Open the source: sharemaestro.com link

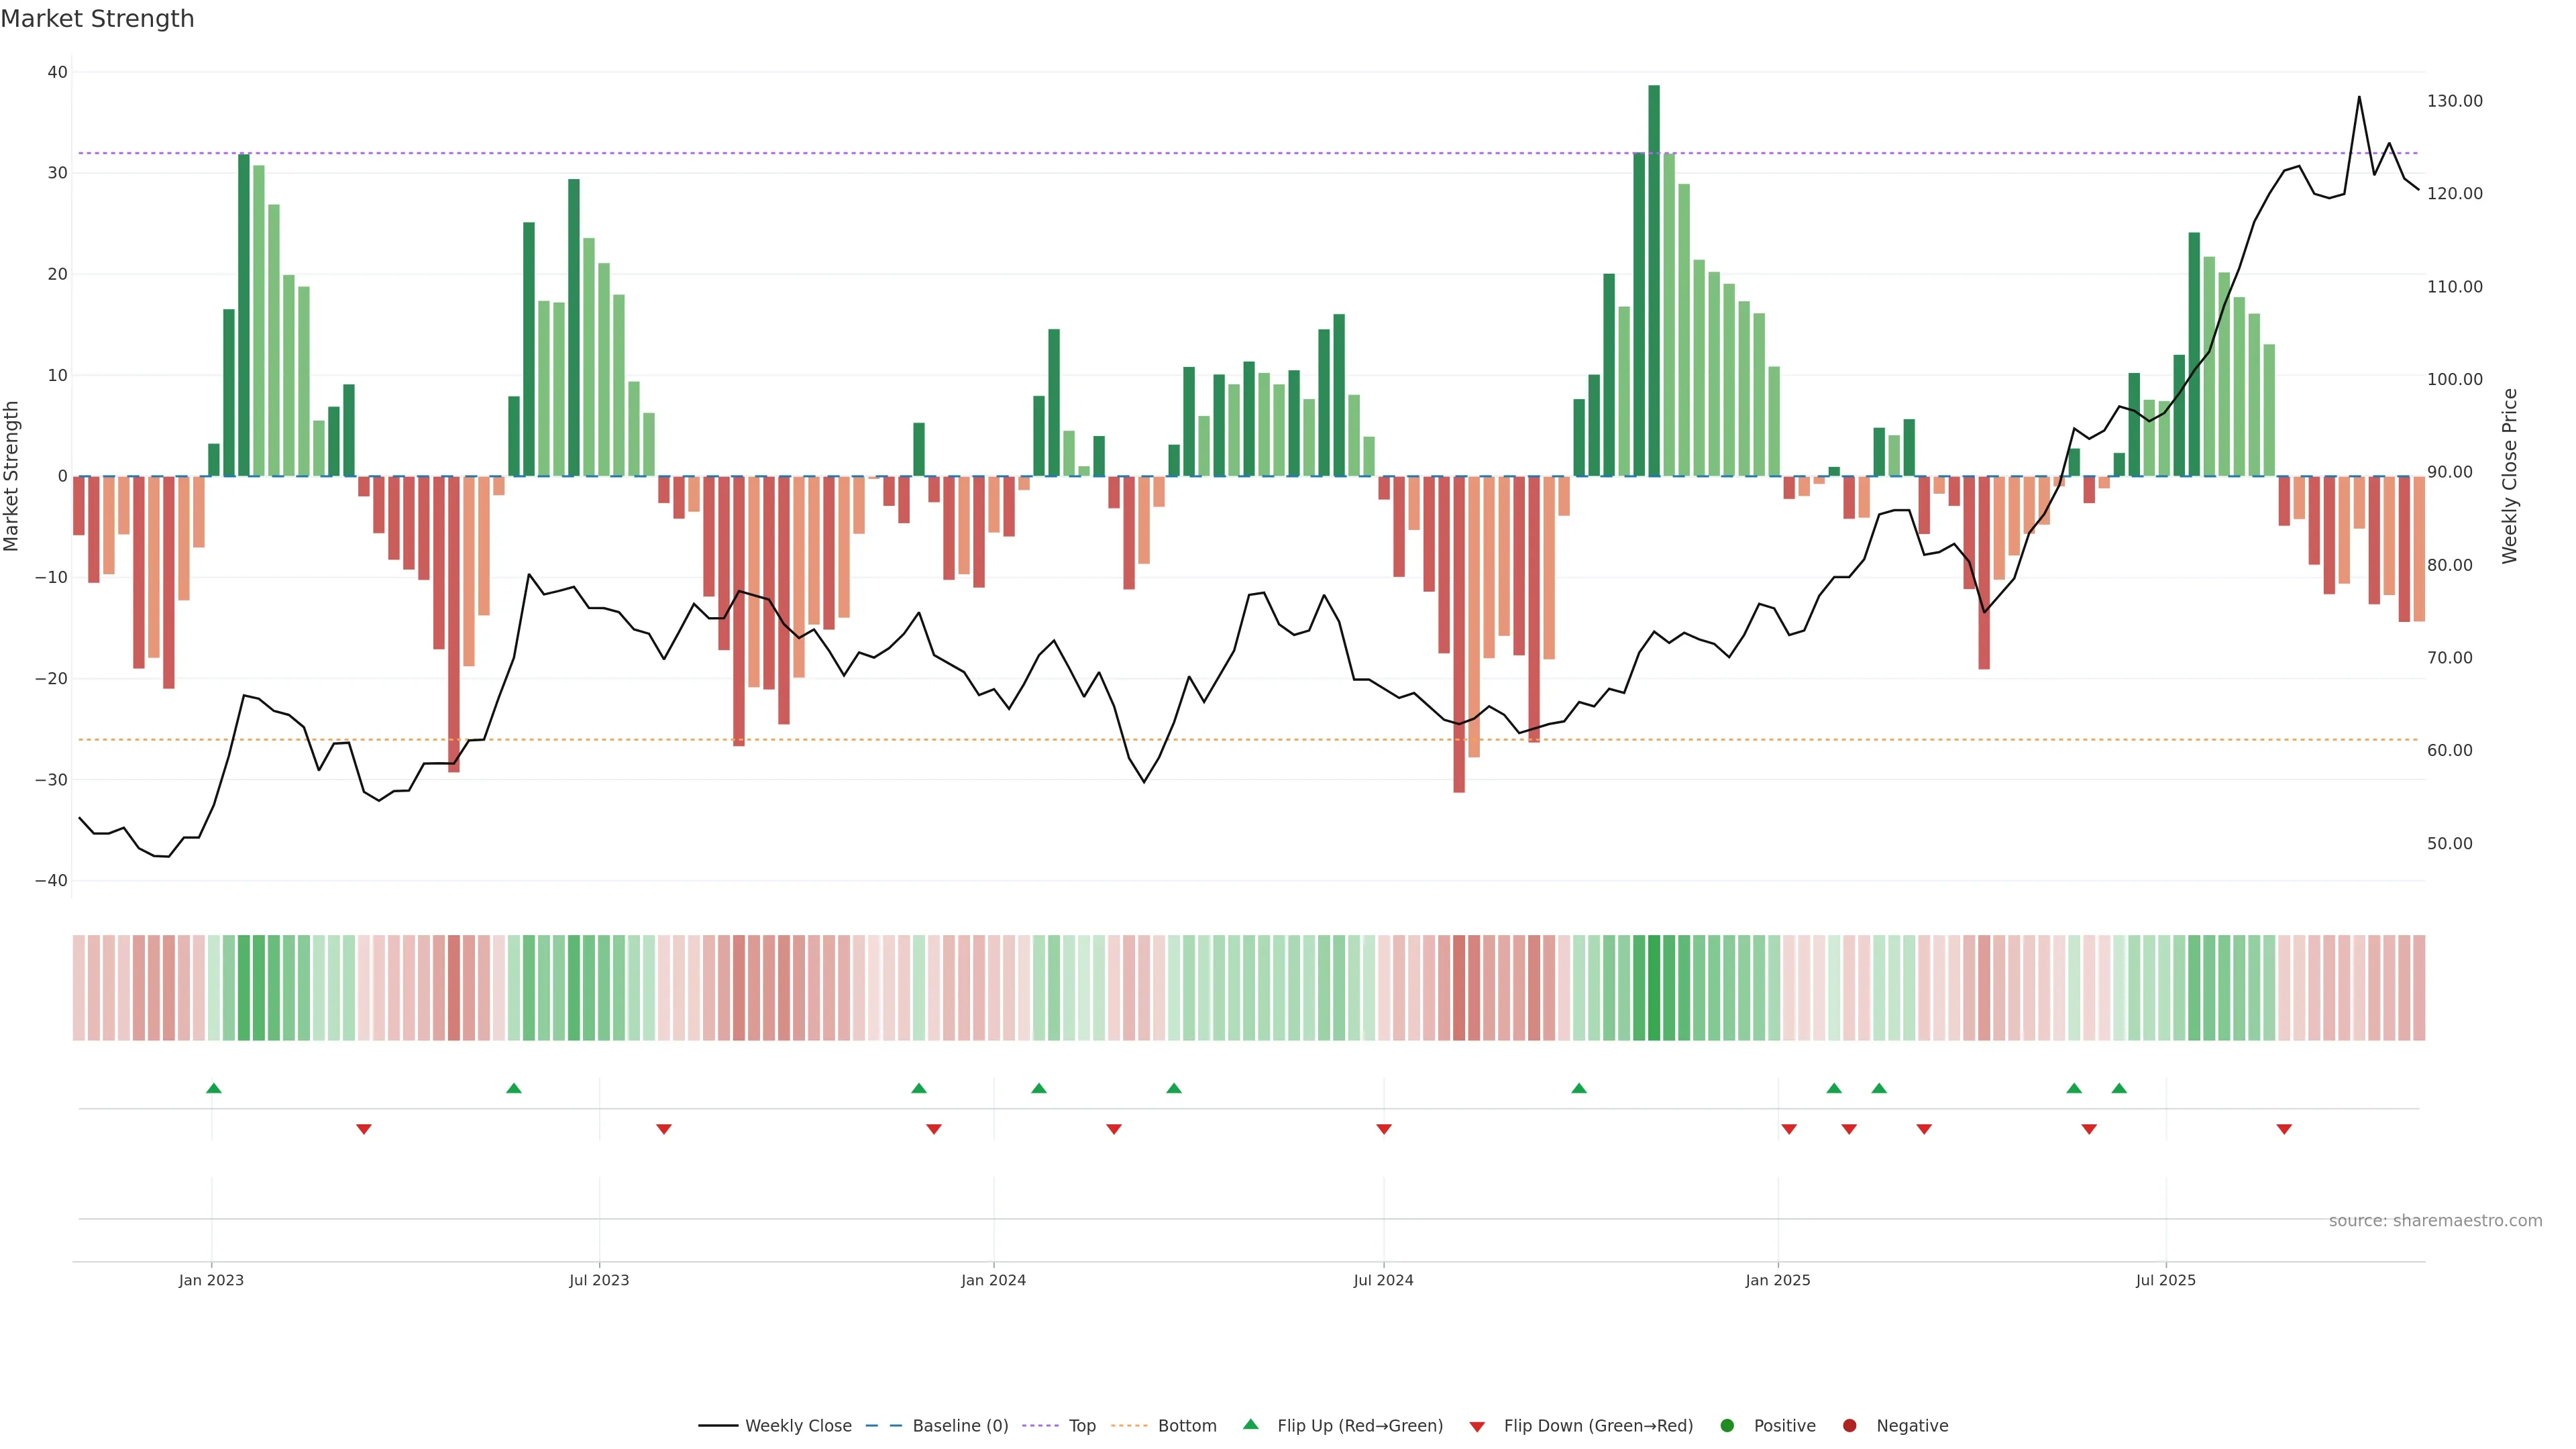pos(2435,1221)
